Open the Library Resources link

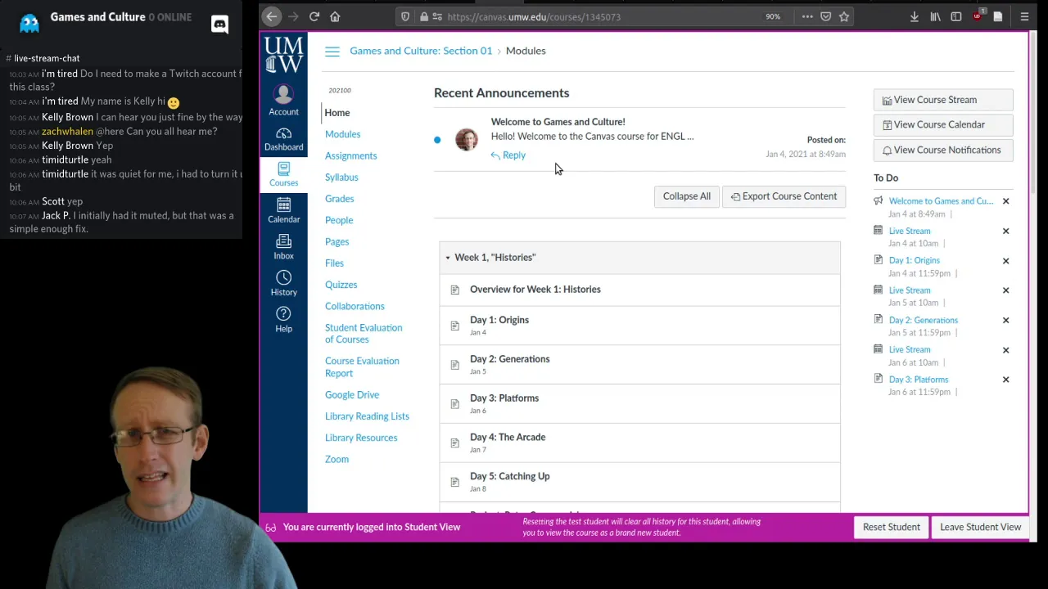point(361,438)
